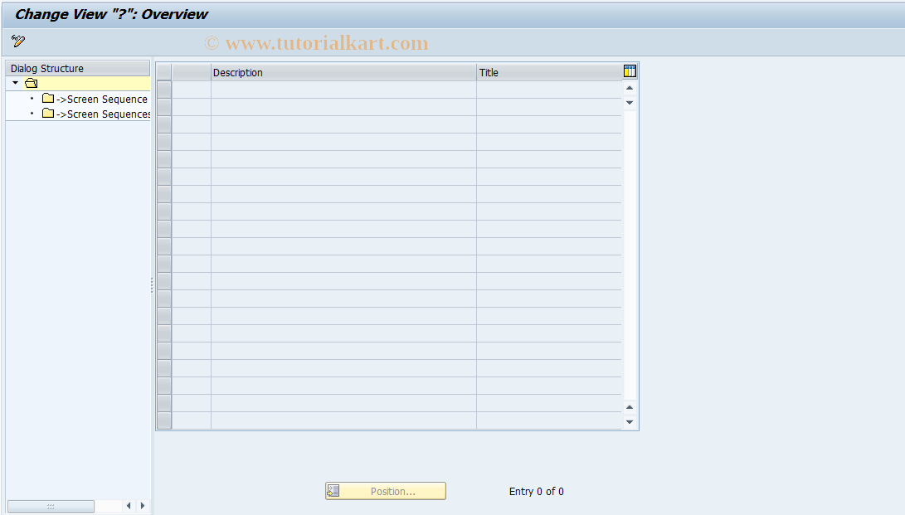The width and height of the screenshot is (905, 515).
Task: Click the open folder icon in Dialog Structure
Action: tap(32, 84)
